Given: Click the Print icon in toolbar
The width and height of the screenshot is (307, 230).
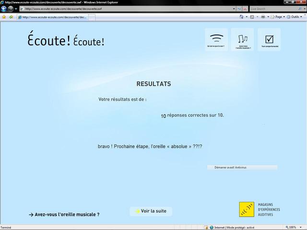Looking at the screenshot, I should point(263,17).
